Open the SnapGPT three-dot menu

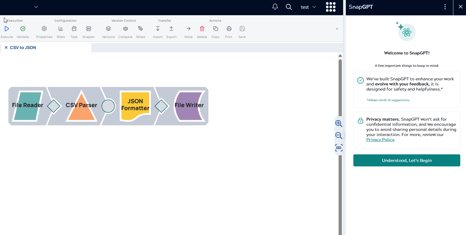point(445,7)
